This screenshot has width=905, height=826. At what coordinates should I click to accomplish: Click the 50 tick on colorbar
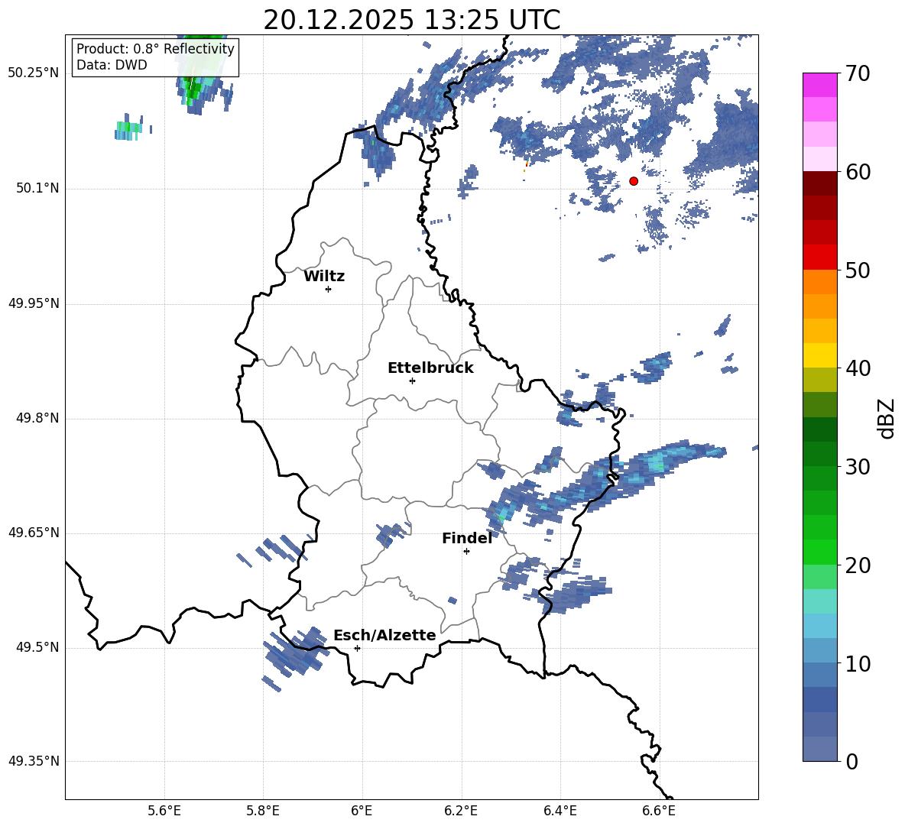click(858, 270)
